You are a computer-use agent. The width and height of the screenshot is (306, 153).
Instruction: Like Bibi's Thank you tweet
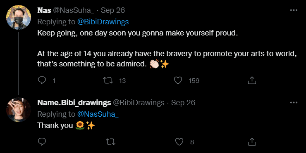(x=179, y=142)
